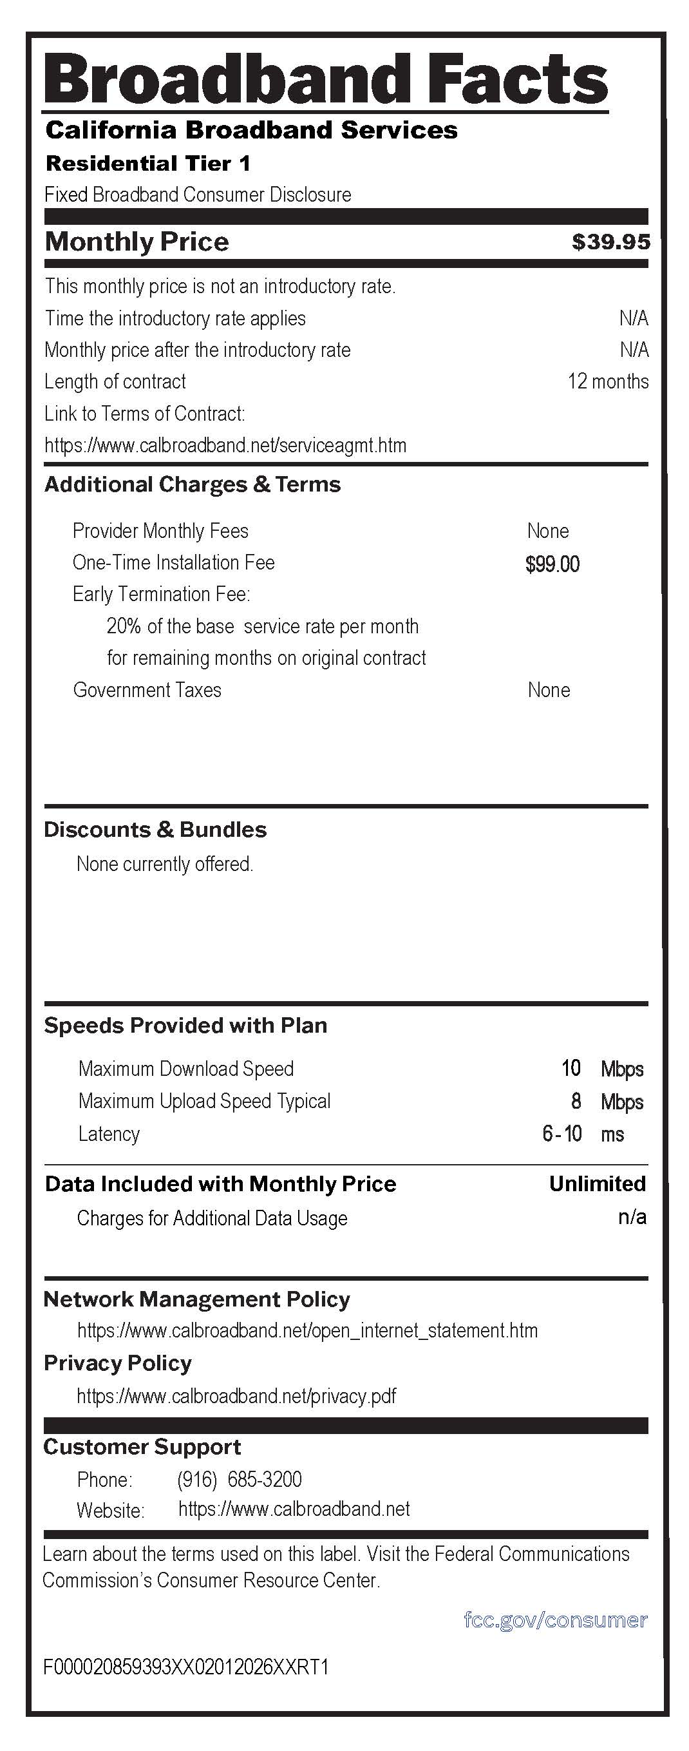This screenshot has width=689, height=1751.
Task: Click the Unlimited data value
Action: pos(596,1184)
